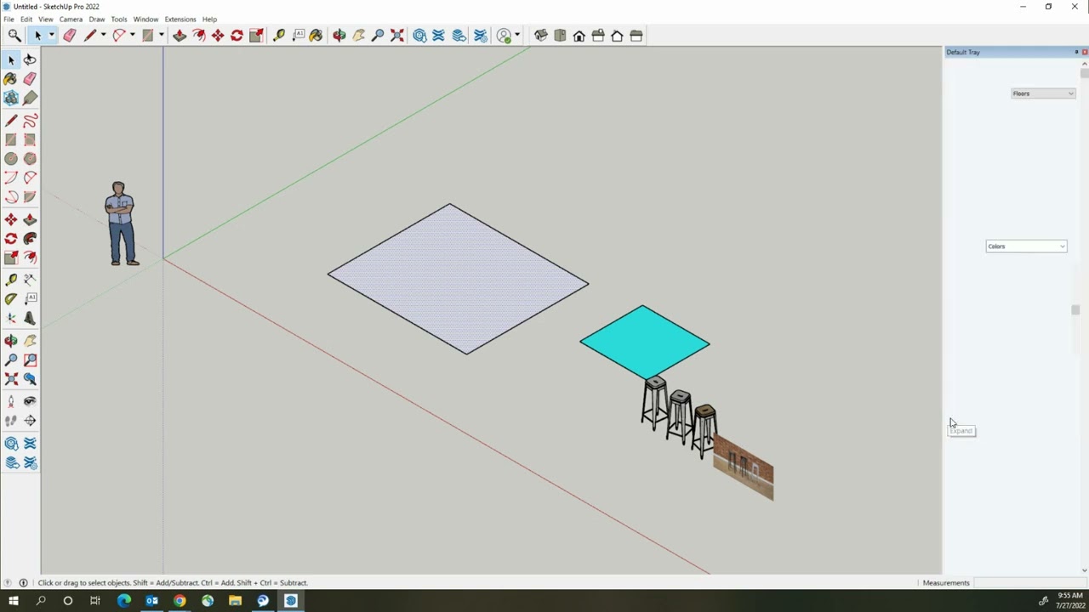Click Zoom Extents in top toolbar
Viewport: 1089px width, 612px height.
click(x=397, y=35)
